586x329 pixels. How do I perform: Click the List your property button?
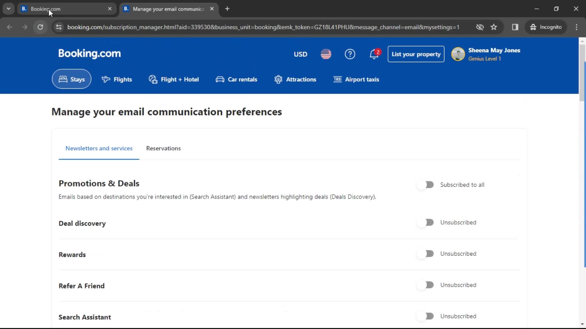[416, 54]
